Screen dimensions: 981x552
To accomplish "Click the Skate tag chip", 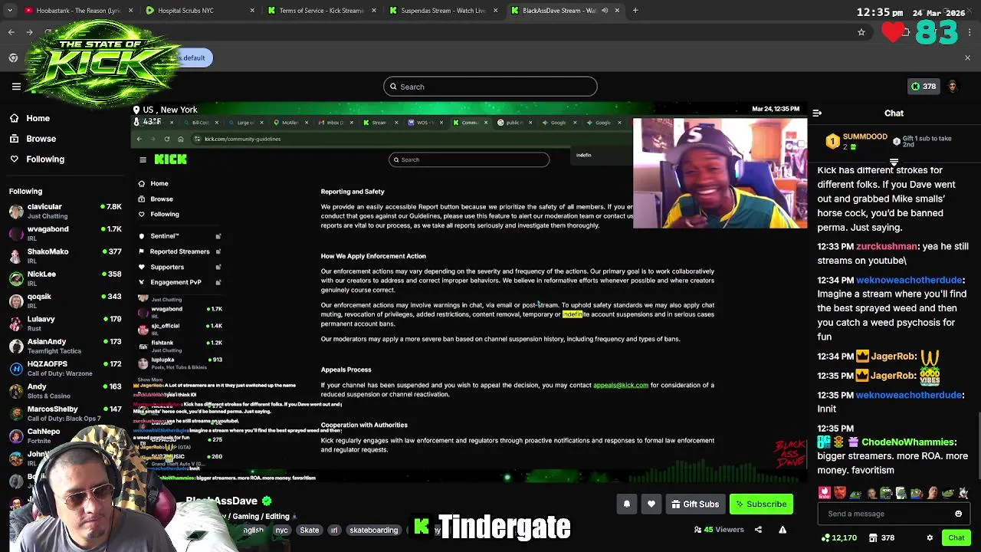I will point(310,530).
